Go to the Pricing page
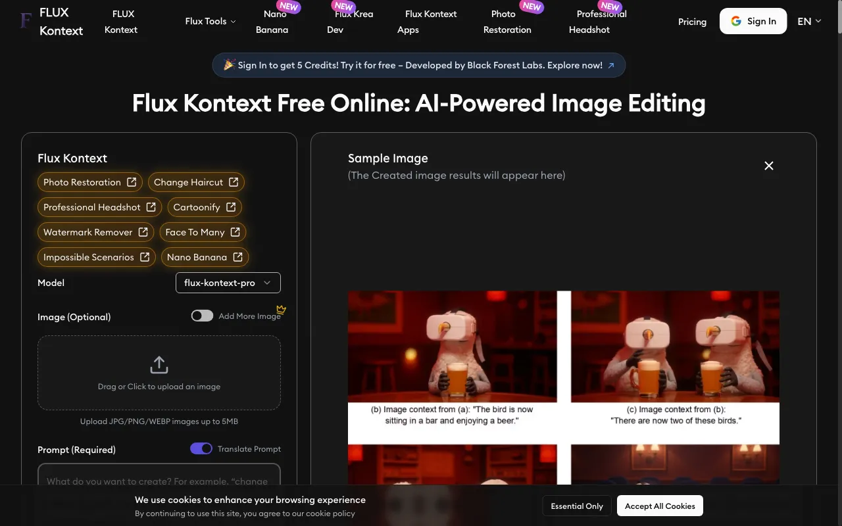Screen dimensions: 842x526 [692, 22]
